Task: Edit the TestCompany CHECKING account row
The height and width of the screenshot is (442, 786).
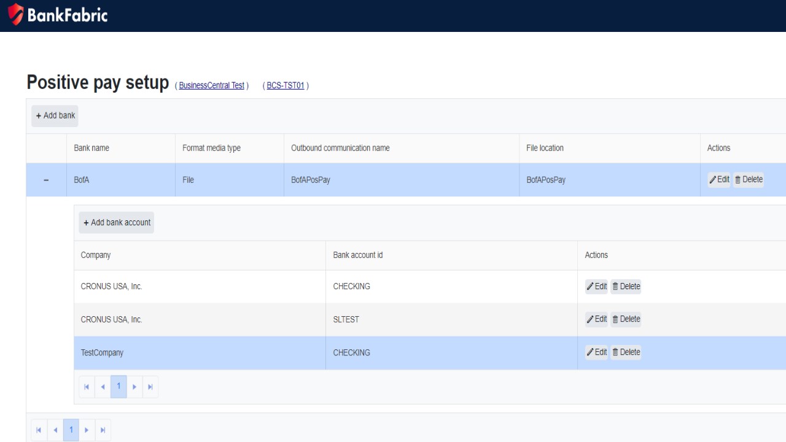Action: pyautogui.click(x=596, y=352)
